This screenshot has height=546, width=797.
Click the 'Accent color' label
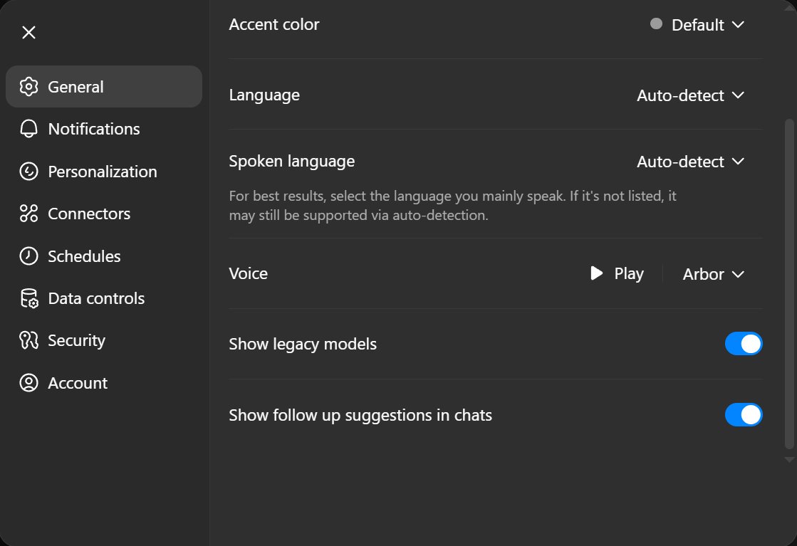pyautogui.click(x=274, y=24)
